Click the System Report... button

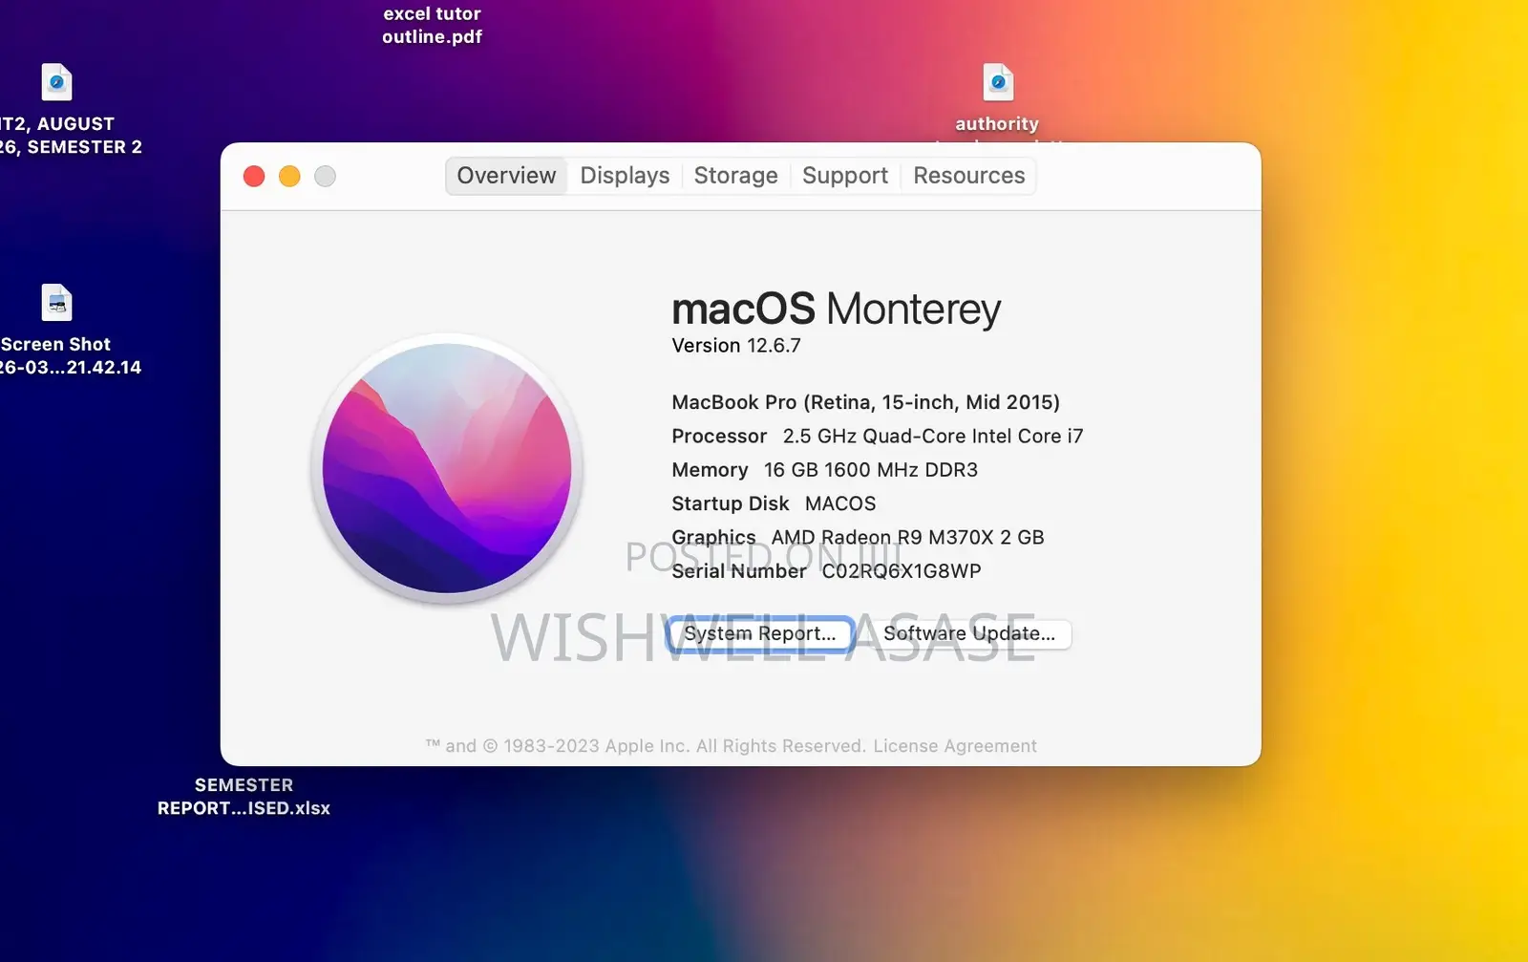point(760,633)
